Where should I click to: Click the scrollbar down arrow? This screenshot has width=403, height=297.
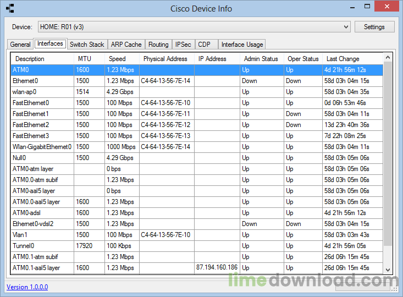pyautogui.click(x=388, y=269)
